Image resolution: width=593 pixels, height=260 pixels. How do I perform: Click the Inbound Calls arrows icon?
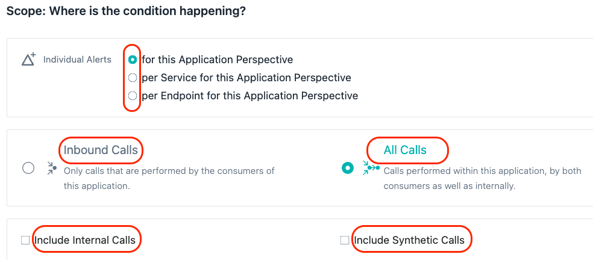[52, 168]
